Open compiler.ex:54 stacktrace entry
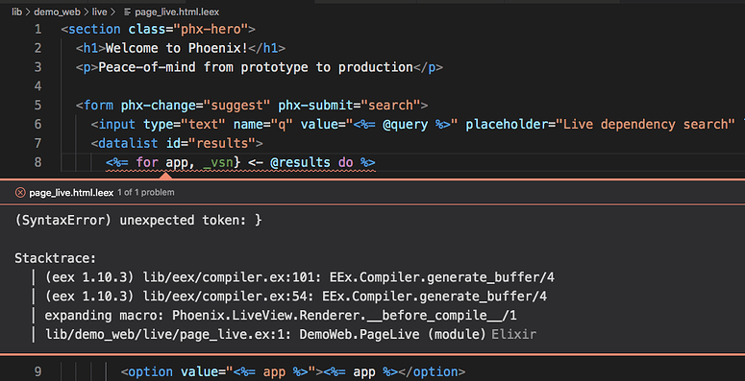Screen dimensions: 745x381 pos(296,297)
